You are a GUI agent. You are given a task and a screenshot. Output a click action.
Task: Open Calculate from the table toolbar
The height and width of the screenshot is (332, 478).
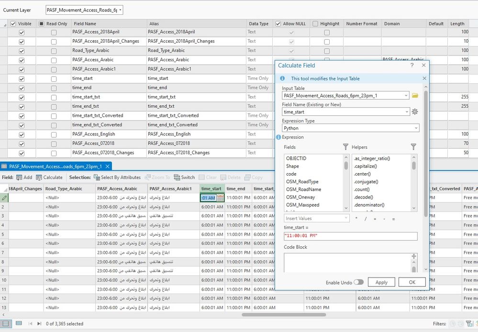49,177
